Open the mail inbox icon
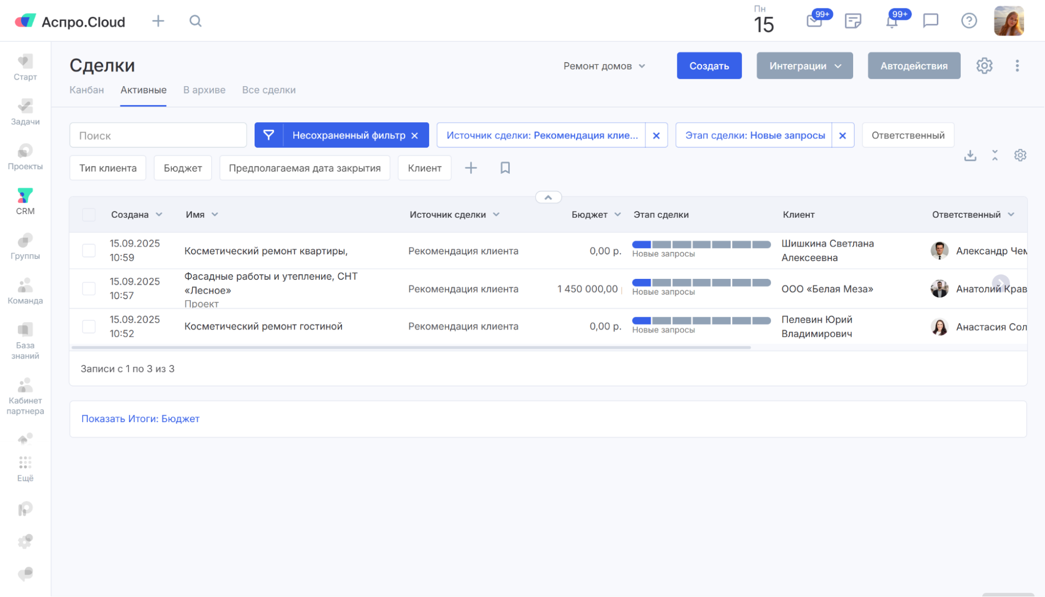Screen dimensions: 1045x597 [x=814, y=21]
